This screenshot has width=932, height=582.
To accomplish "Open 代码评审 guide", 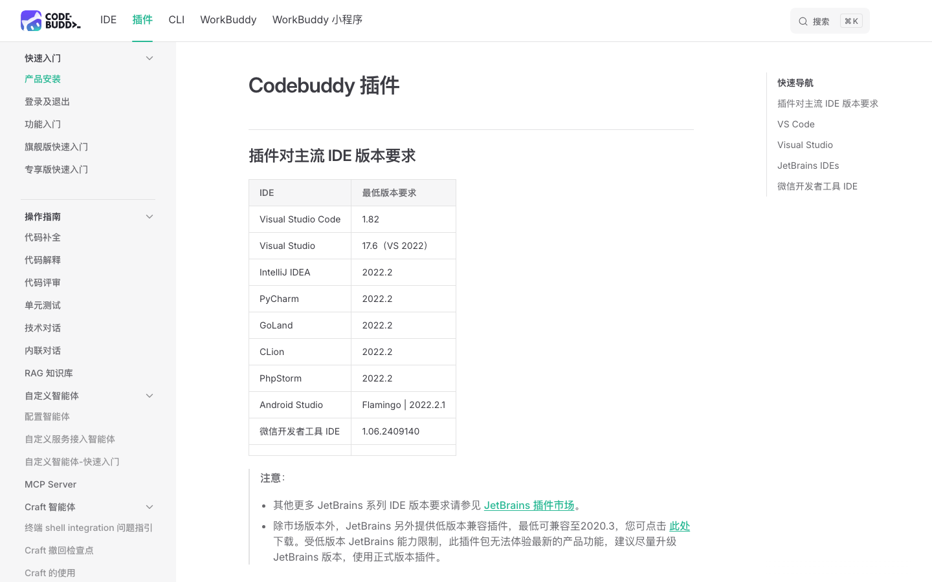I will pyautogui.click(x=43, y=283).
